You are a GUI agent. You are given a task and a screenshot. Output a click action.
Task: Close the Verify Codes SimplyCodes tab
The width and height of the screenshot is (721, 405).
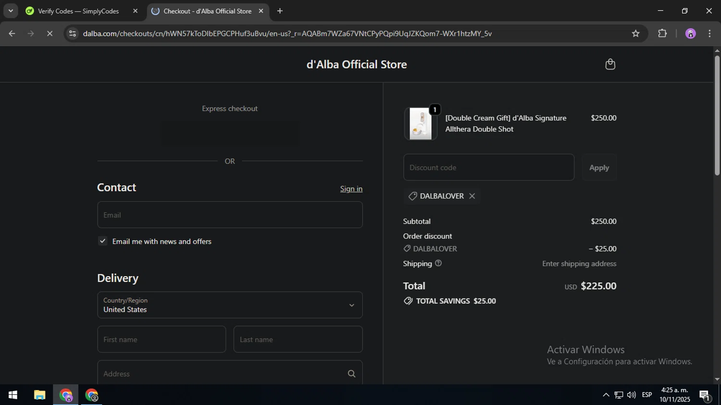[x=135, y=11]
